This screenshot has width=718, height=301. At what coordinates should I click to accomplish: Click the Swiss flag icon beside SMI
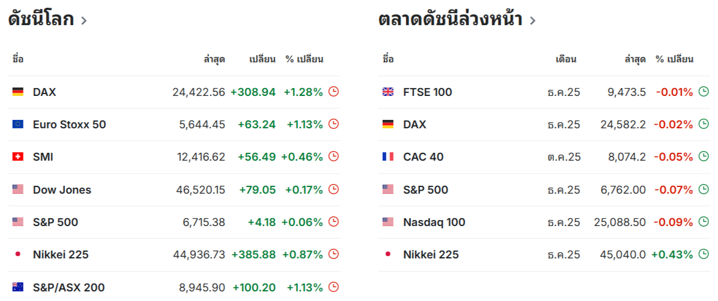click(x=18, y=156)
